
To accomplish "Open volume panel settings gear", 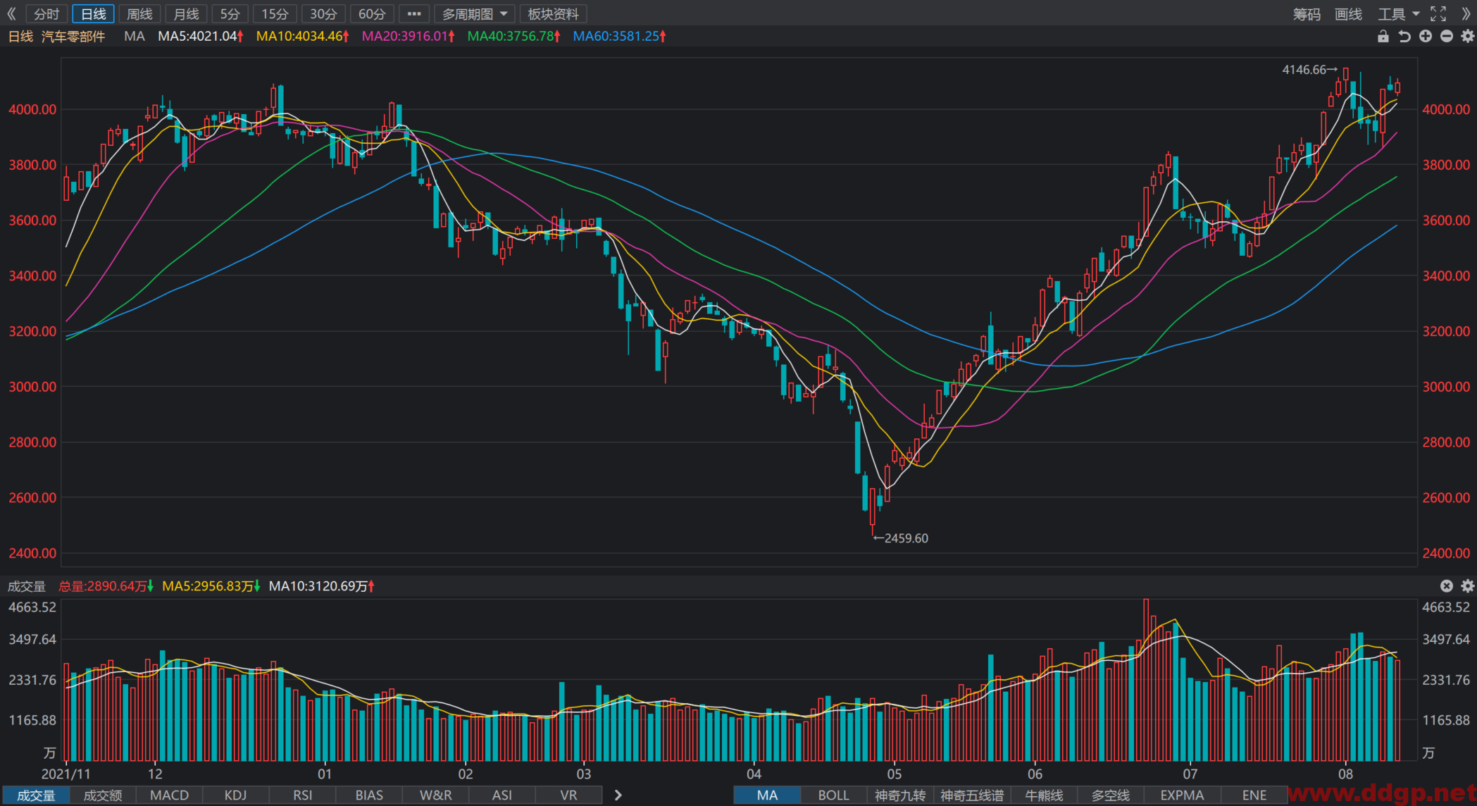I will (x=1468, y=585).
